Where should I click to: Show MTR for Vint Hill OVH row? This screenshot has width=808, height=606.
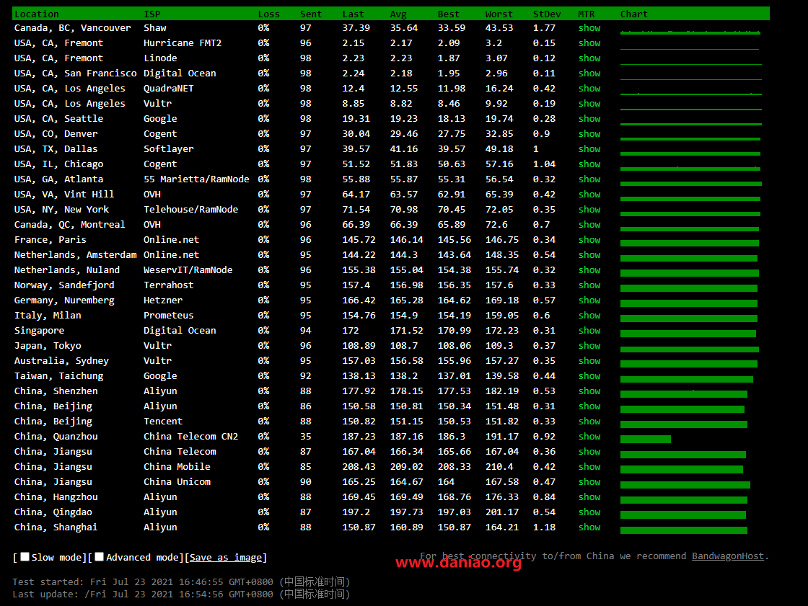(x=589, y=195)
